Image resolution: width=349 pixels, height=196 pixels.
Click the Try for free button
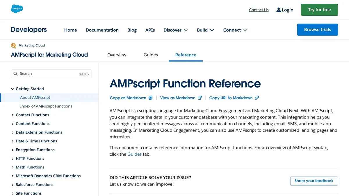click(319, 10)
